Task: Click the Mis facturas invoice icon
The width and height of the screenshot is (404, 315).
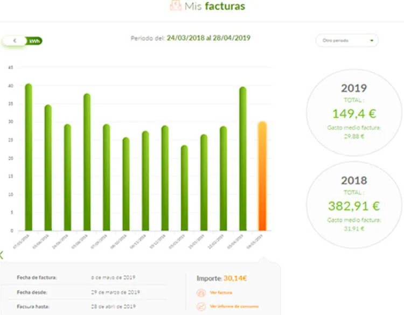Action: pos(176,5)
